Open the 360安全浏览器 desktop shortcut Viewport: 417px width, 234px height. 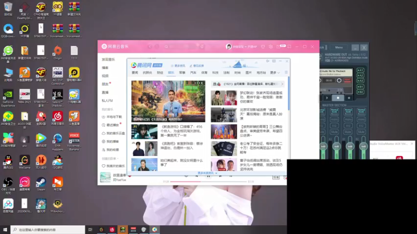pos(8,54)
